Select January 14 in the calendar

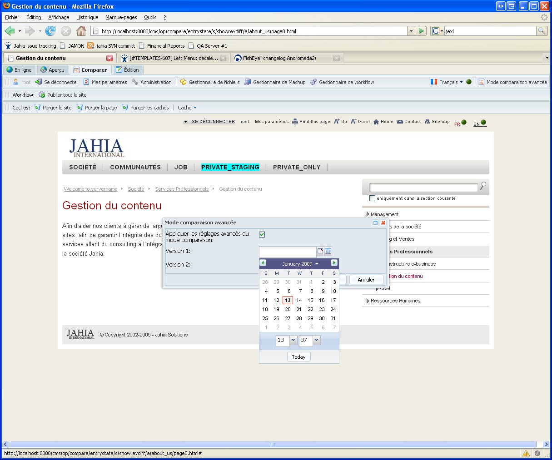pyautogui.click(x=299, y=300)
